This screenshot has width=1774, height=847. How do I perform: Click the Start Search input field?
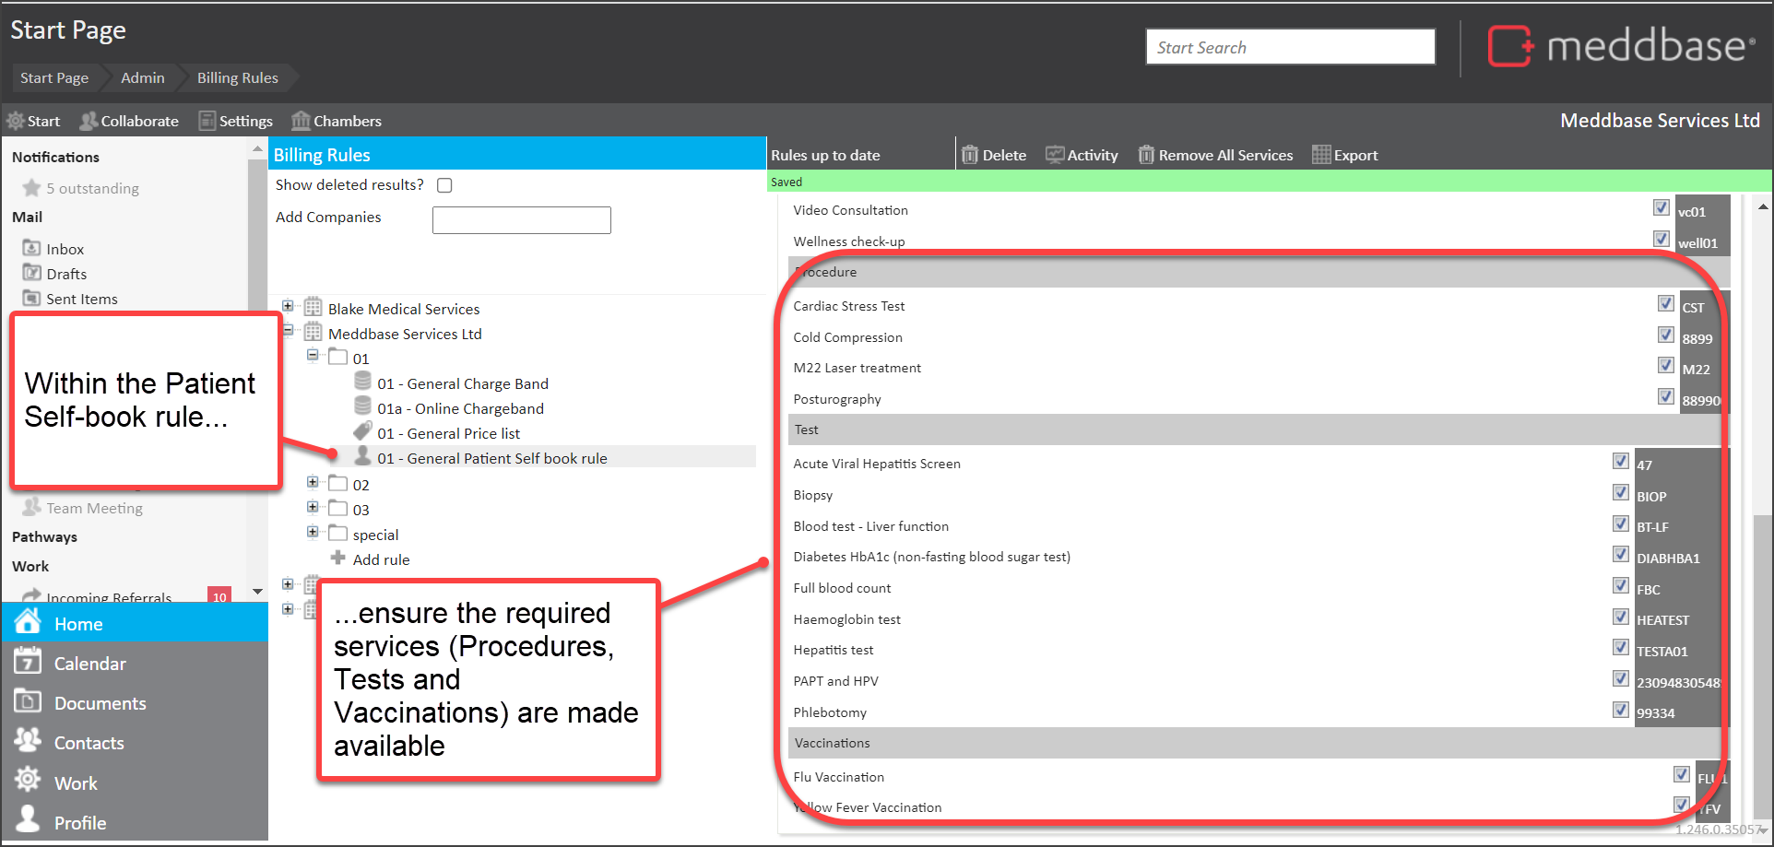(1289, 47)
